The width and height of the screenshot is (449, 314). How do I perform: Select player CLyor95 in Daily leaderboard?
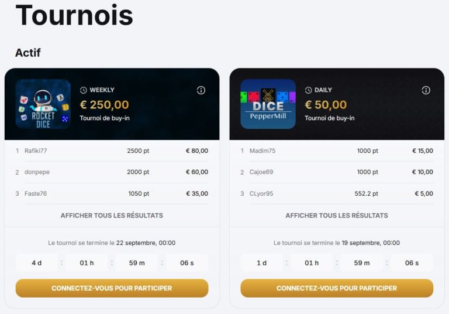coord(261,194)
